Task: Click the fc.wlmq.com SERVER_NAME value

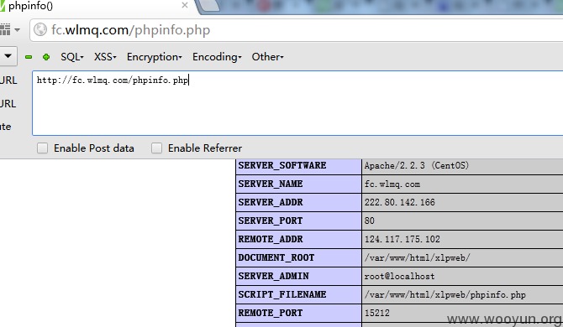Action: coord(392,184)
